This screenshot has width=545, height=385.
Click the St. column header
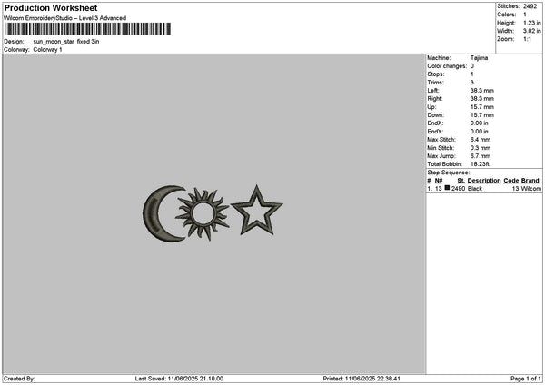coord(461,181)
